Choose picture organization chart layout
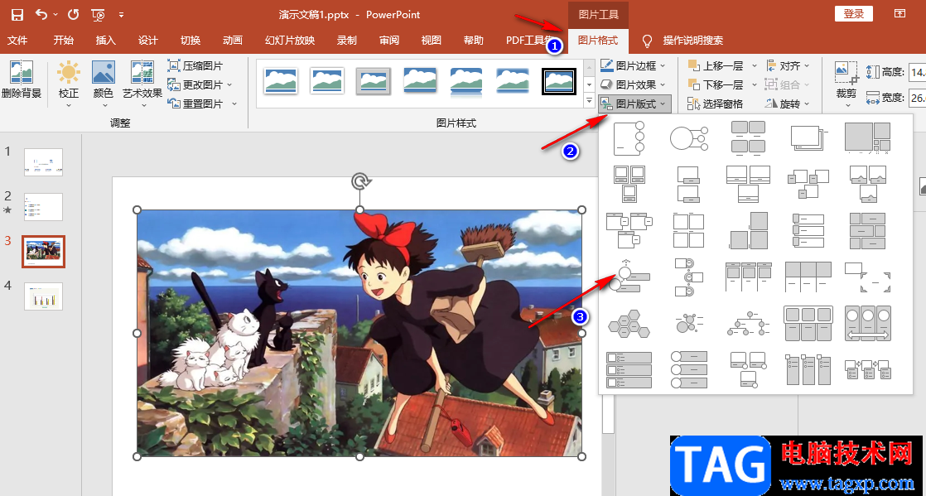This screenshot has width=926, height=496. 749,324
